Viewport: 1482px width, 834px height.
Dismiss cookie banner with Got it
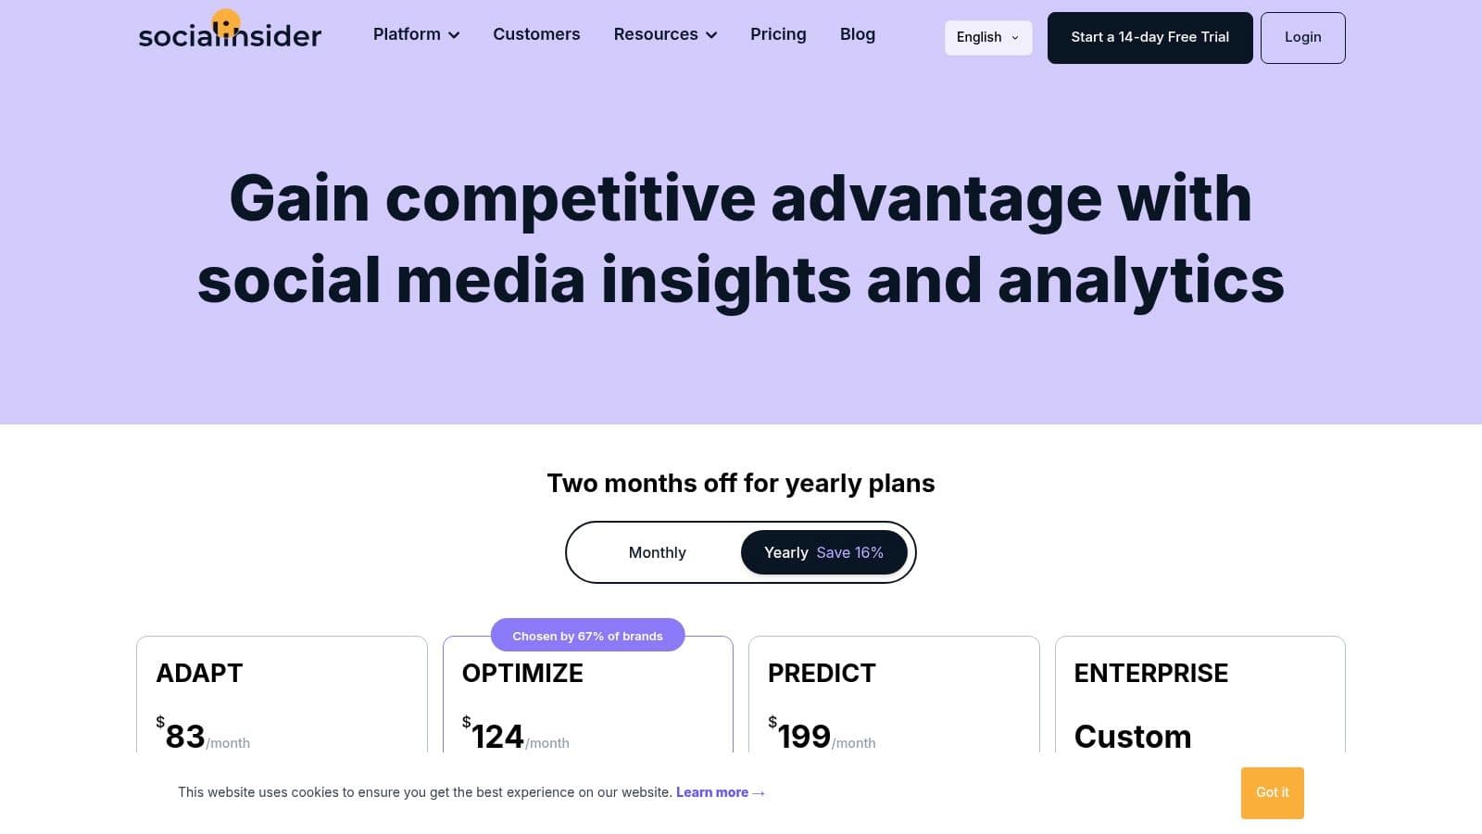[x=1272, y=792]
